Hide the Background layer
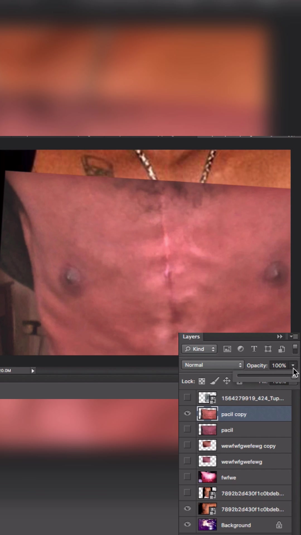The image size is (301, 535). [187, 525]
